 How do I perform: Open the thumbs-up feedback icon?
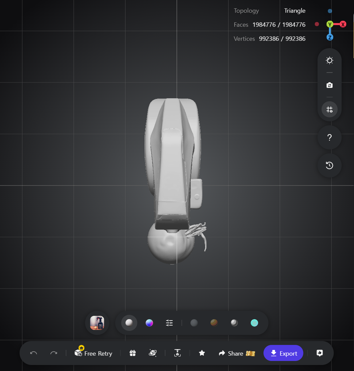click(x=320, y=353)
